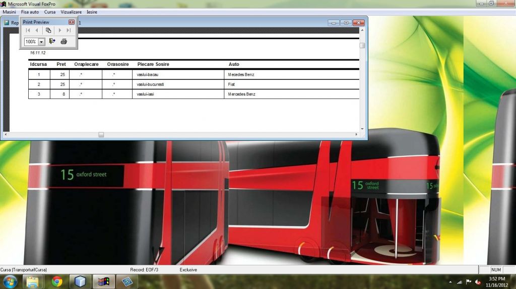This screenshot has width=516, height=289.
Task: Open Google Chrome from the taskbar
Action: click(x=57, y=281)
